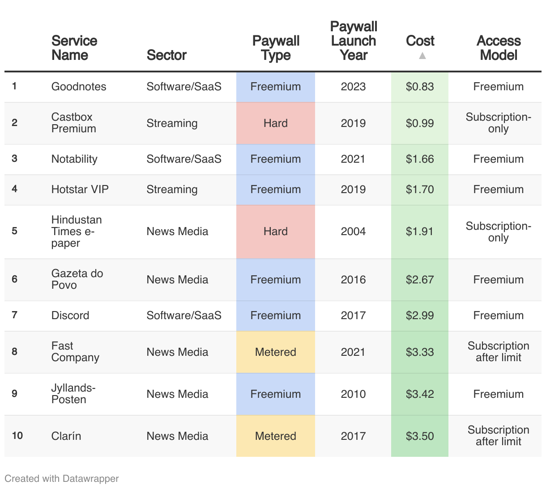Viewport: 546px width, 489px height.
Task: Click the Discord service name
Action: click(x=70, y=316)
